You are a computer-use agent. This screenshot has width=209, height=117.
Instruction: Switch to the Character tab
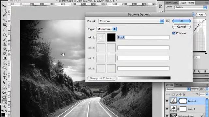point(172,3)
